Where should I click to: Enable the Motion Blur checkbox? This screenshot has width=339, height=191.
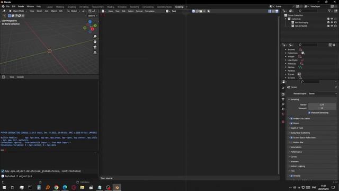click(291, 142)
